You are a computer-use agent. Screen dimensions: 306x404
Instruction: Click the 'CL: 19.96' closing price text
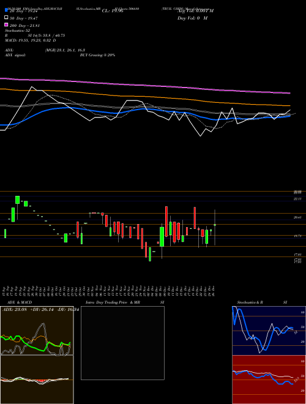113,11
